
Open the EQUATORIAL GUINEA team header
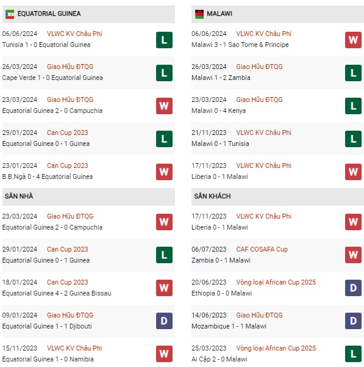click(88, 14)
